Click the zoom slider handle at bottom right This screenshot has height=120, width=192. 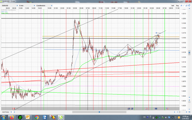[179, 112]
